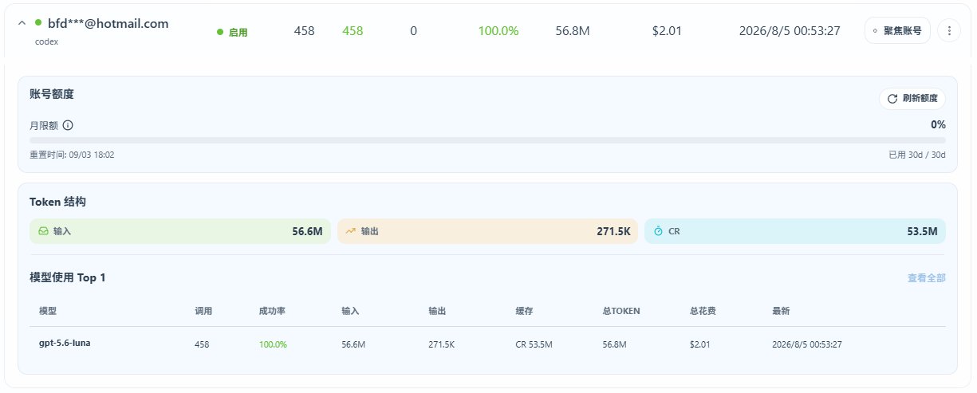Screen dimensions: 977x393
Task: Click the info icon next to 月限额
Action: 68,125
